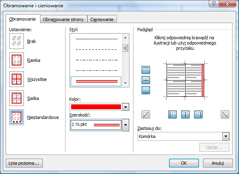Switch to the Obramowanie strony tab
The height and width of the screenshot is (174, 239).
point(63,19)
